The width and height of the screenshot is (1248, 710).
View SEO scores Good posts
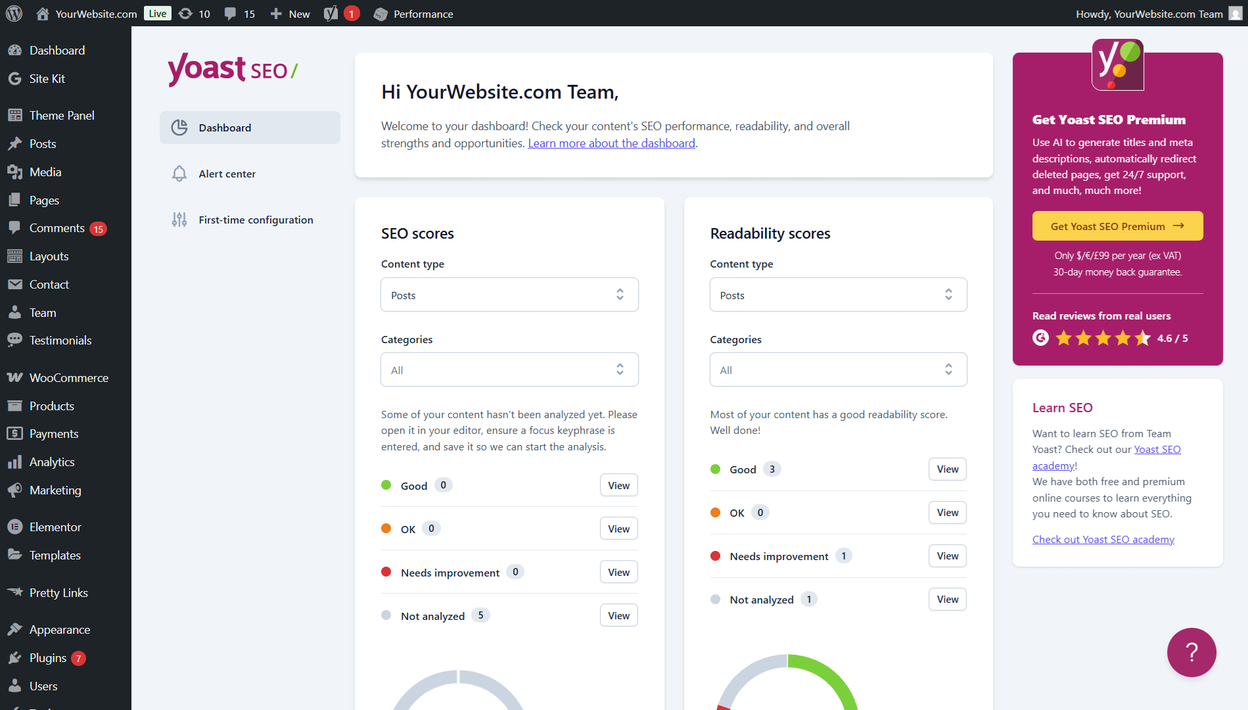pyautogui.click(x=618, y=485)
